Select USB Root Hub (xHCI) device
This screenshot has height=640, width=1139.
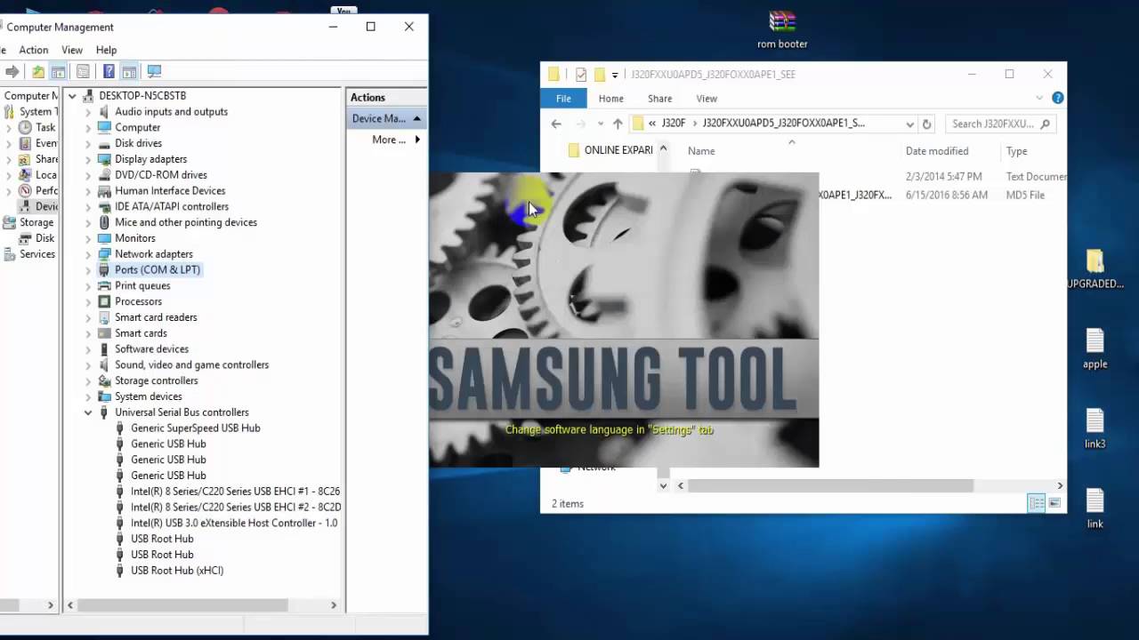point(177,570)
